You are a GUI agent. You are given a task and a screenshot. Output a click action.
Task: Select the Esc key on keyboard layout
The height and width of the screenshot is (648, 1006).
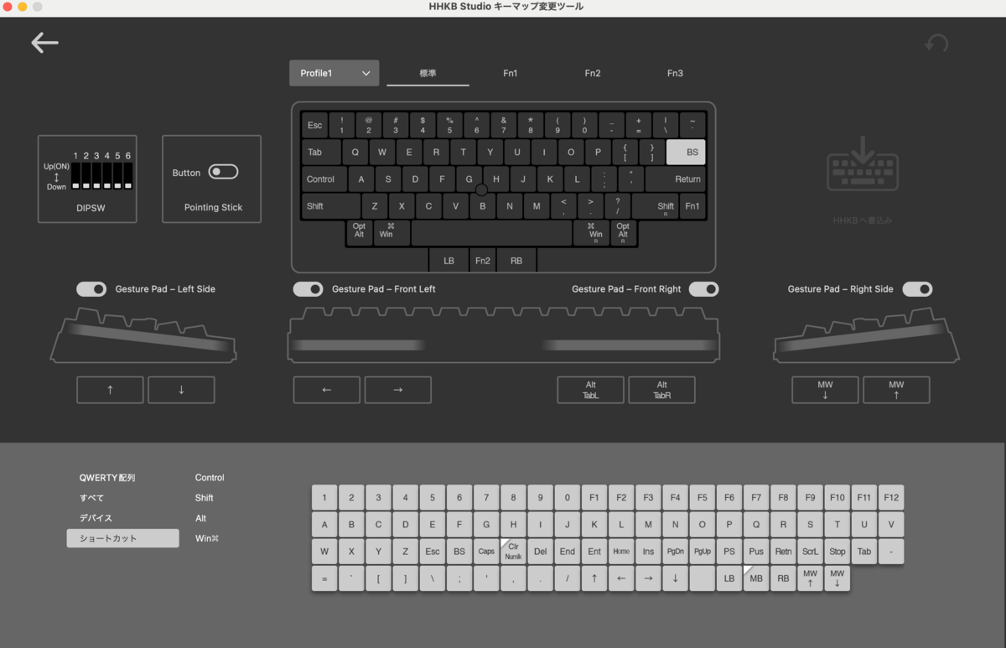pos(314,125)
